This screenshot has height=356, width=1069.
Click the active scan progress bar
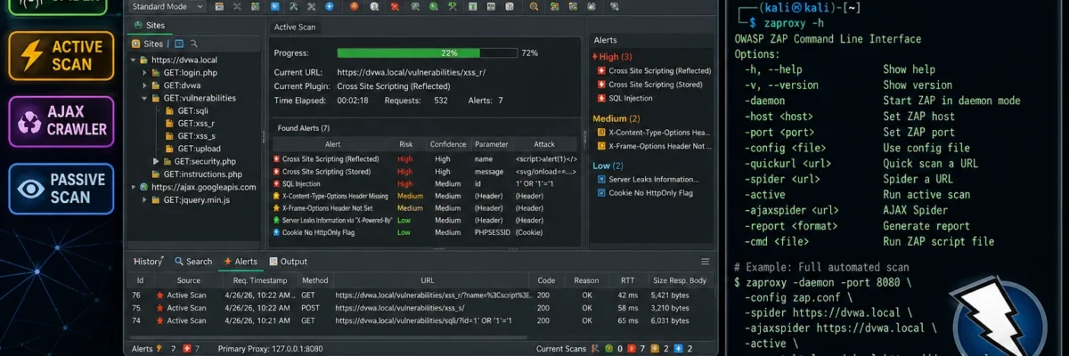pos(427,53)
